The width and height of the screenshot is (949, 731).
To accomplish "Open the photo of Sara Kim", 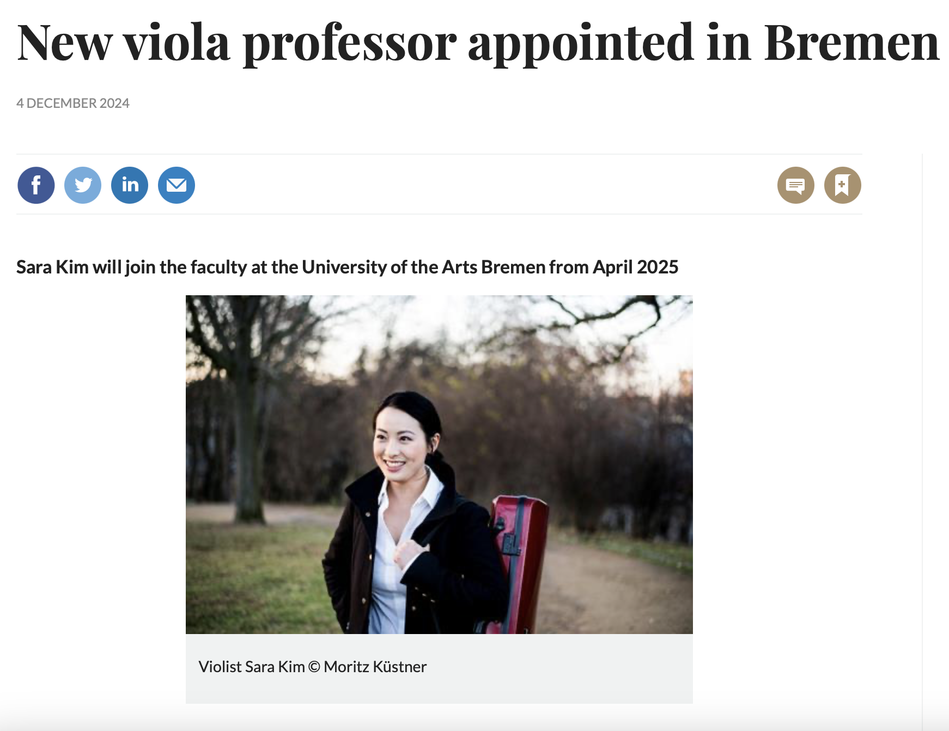I will [x=439, y=464].
